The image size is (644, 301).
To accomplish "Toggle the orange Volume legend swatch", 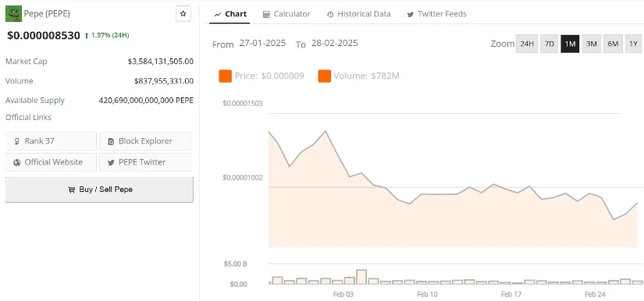I will [325, 76].
